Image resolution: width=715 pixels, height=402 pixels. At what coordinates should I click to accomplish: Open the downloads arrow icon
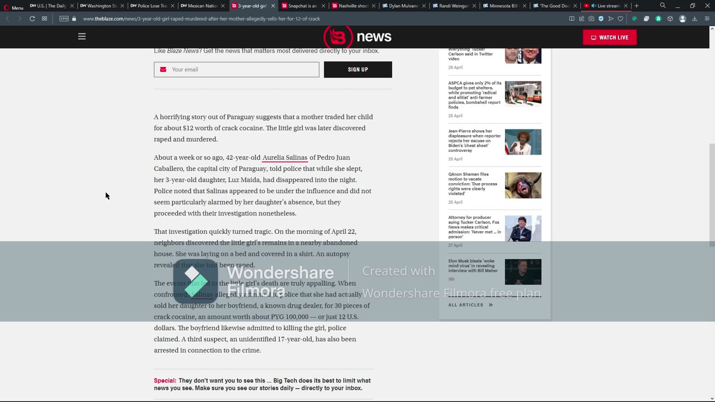click(694, 18)
